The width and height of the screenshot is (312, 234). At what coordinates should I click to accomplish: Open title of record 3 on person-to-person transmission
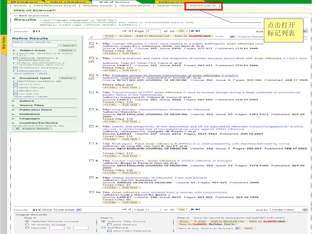coord(175,75)
